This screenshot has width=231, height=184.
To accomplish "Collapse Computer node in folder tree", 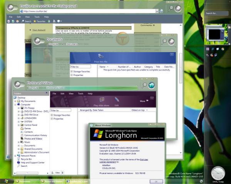I will 15,105.
